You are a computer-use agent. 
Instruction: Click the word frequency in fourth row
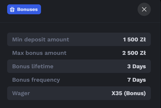click(46, 80)
